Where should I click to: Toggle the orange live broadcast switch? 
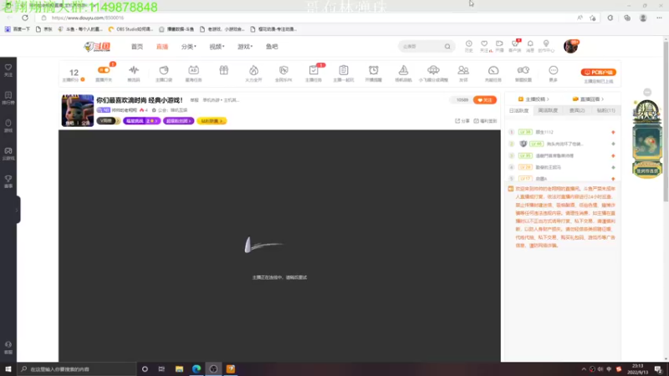[104, 70]
